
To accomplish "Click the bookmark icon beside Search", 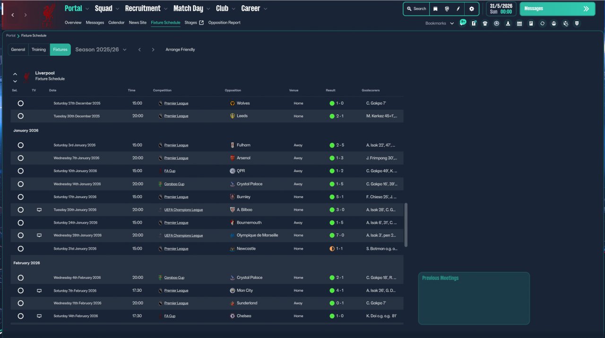I will click(x=435, y=9).
